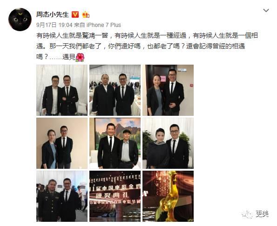Open the black cat profile avatar
Image resolution: width=277 pixels, height=226 pixels.
(x=20, y=20)
